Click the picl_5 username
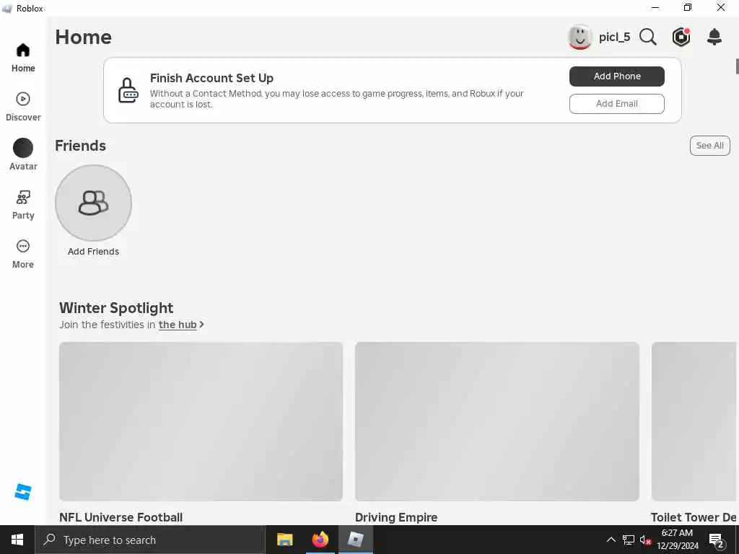 (614, 38)
